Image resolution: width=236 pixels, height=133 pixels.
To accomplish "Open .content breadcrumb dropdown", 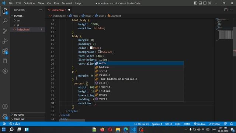I will pyautogui.click(x=114, y=16).
